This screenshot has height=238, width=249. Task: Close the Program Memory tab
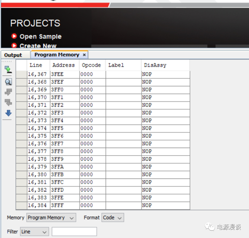[x=84, y=55]
